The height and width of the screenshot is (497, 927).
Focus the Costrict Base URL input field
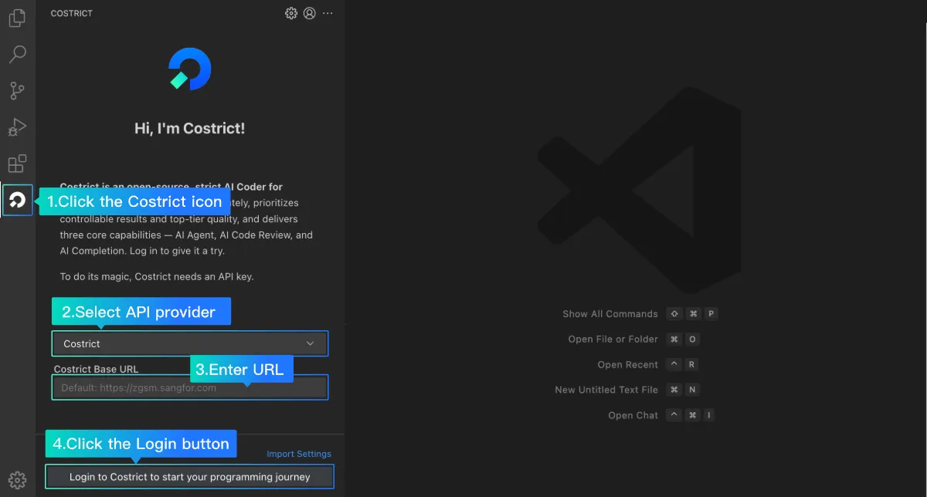tap(190, 387)
